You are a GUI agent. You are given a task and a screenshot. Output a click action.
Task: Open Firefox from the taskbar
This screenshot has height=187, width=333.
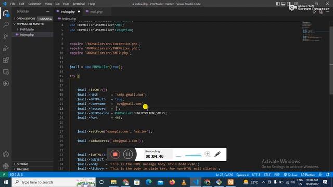coord(172,182)
